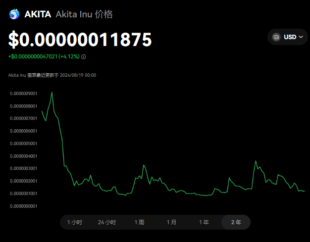Click the 0.0000000001 axis label

click(24, 206)
